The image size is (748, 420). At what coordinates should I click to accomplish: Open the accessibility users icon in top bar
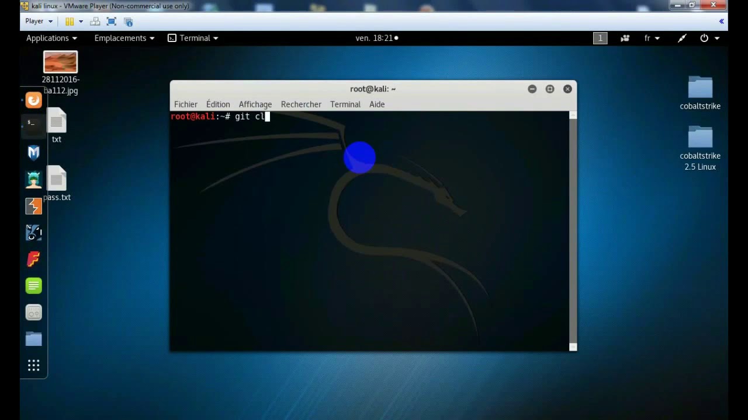pos(625,38)
